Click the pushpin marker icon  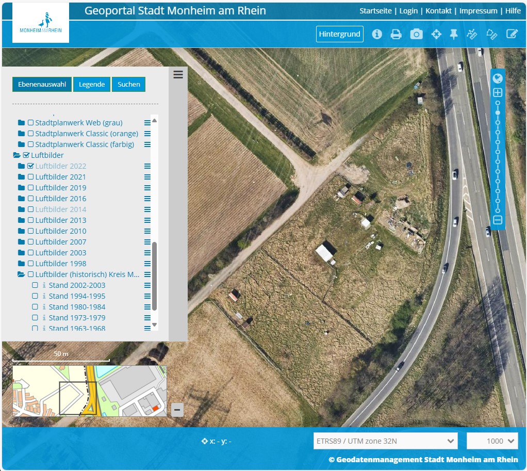(454, 34)
